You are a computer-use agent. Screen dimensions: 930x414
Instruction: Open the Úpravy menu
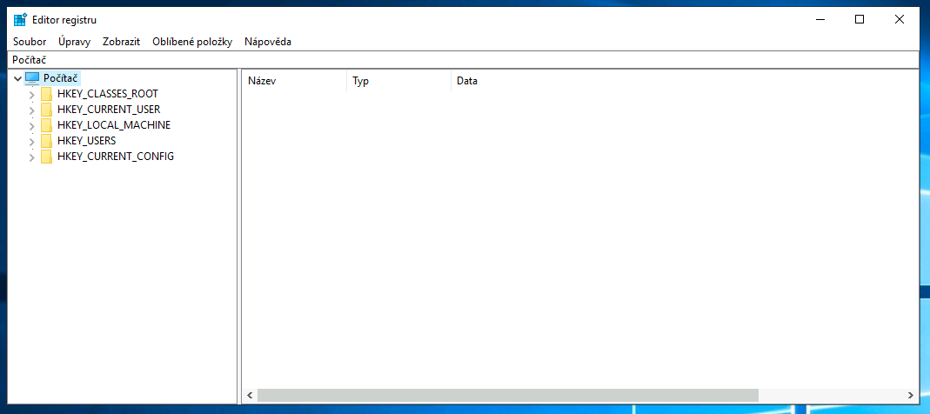74,42
